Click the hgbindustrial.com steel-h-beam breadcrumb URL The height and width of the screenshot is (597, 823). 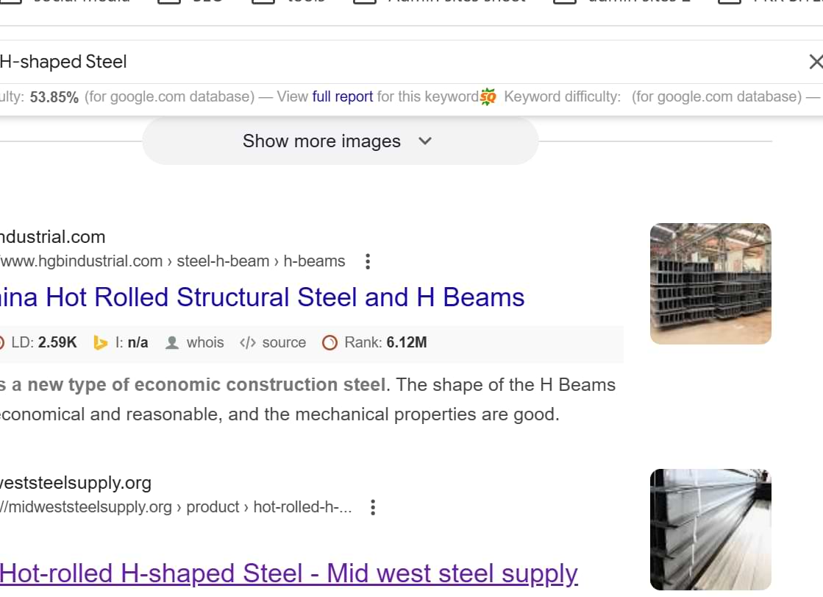173,261
